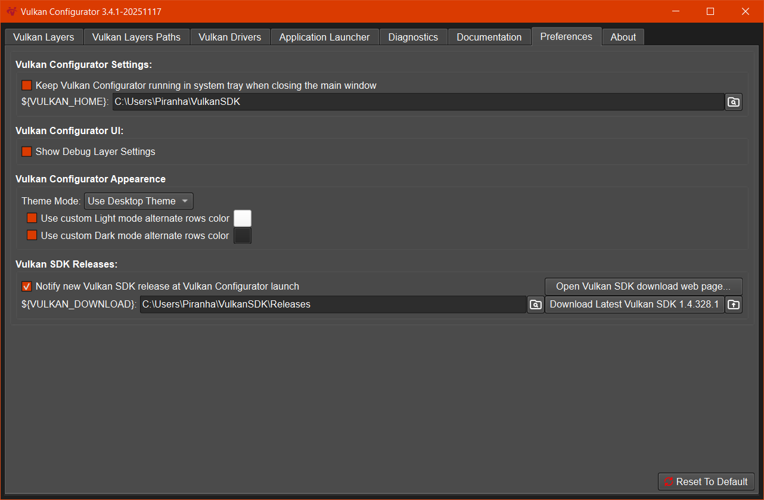The image size is (764, 500).
Task: Click Open Vulkan SDK download web page button
Action: (x=643, y=287)
